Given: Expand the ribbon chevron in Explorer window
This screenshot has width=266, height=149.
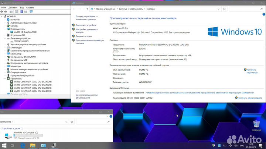Looking at the screenshot, I should click(107, 116).
